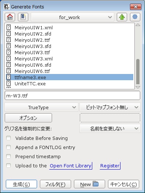Open the ビットマップフォント無し dropdown

click(x=110, y=107)
